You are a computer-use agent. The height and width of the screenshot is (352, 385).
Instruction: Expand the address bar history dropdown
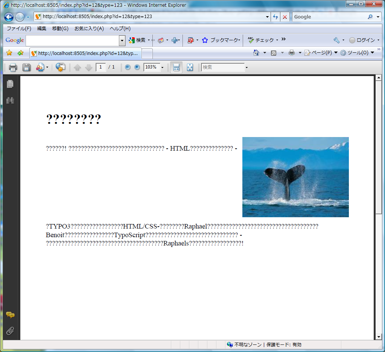pos(267,17)
